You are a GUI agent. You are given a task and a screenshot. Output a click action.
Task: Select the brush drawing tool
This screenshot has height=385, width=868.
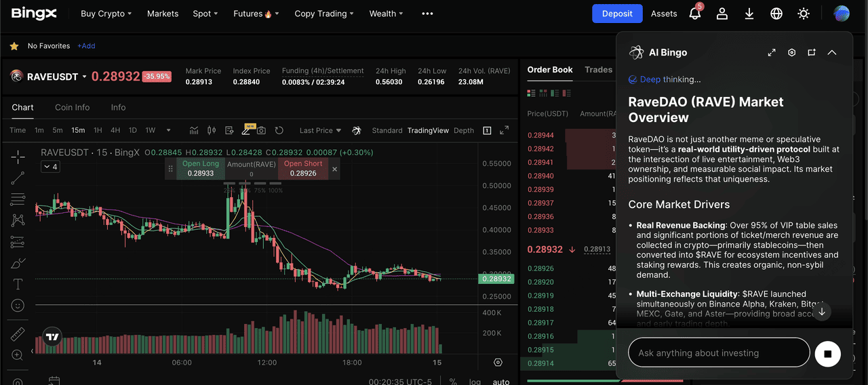(18, 263)
